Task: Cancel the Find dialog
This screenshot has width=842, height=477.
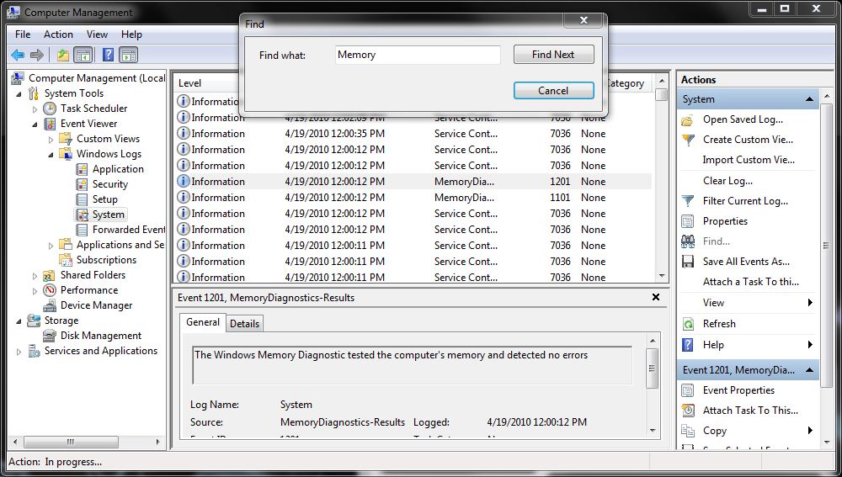Action: pos(553,91)
